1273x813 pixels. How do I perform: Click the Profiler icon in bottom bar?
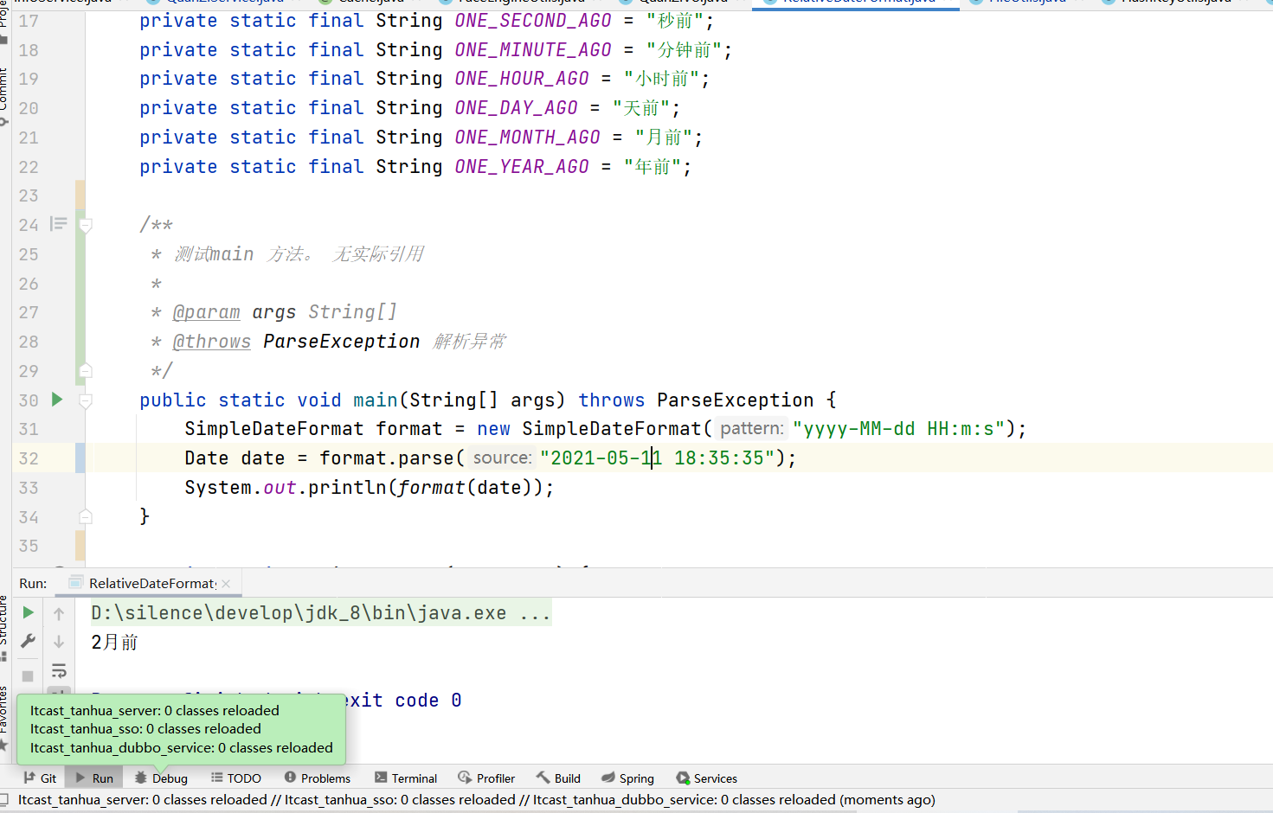[465, 778]
